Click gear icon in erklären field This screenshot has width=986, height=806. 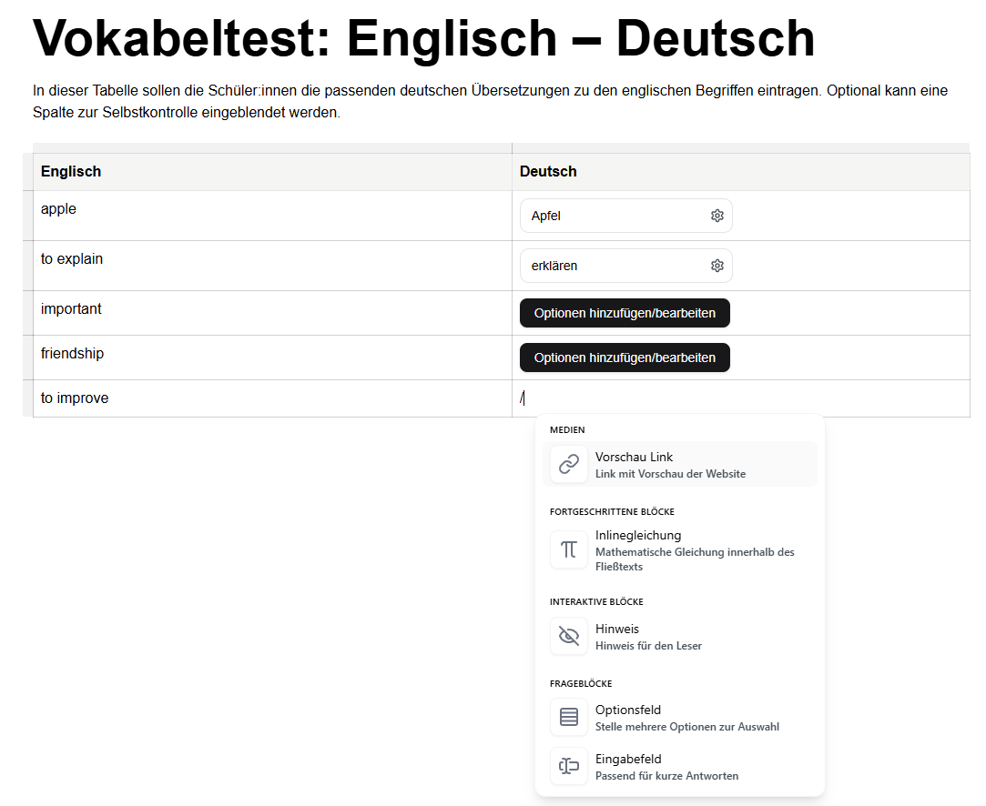[x=717, y=266]
